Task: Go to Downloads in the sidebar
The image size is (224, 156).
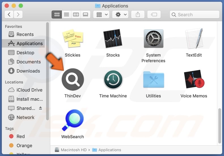Action: coord(28,71)
